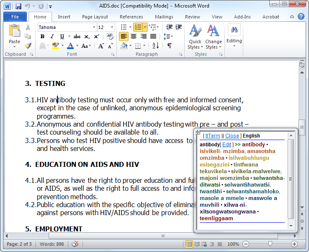Toggle Align Text Left button
The height and width of the screenshot is (252, 309).
124,36
